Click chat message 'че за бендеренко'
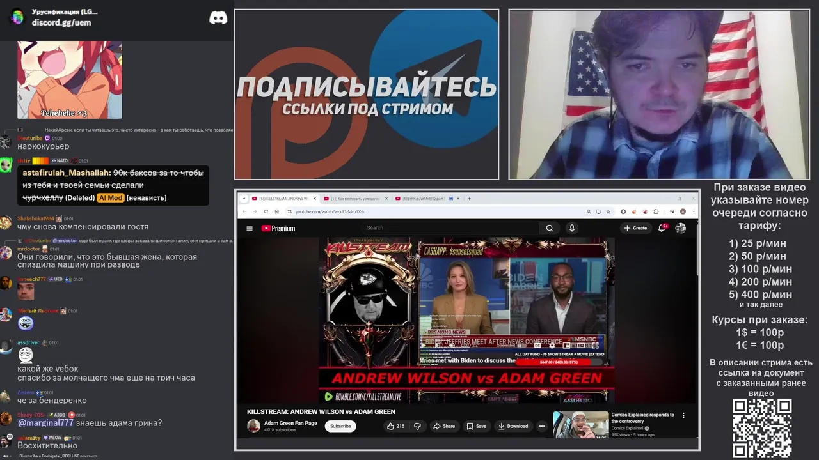This screenshot has height=460, width=819. (52, 401)
